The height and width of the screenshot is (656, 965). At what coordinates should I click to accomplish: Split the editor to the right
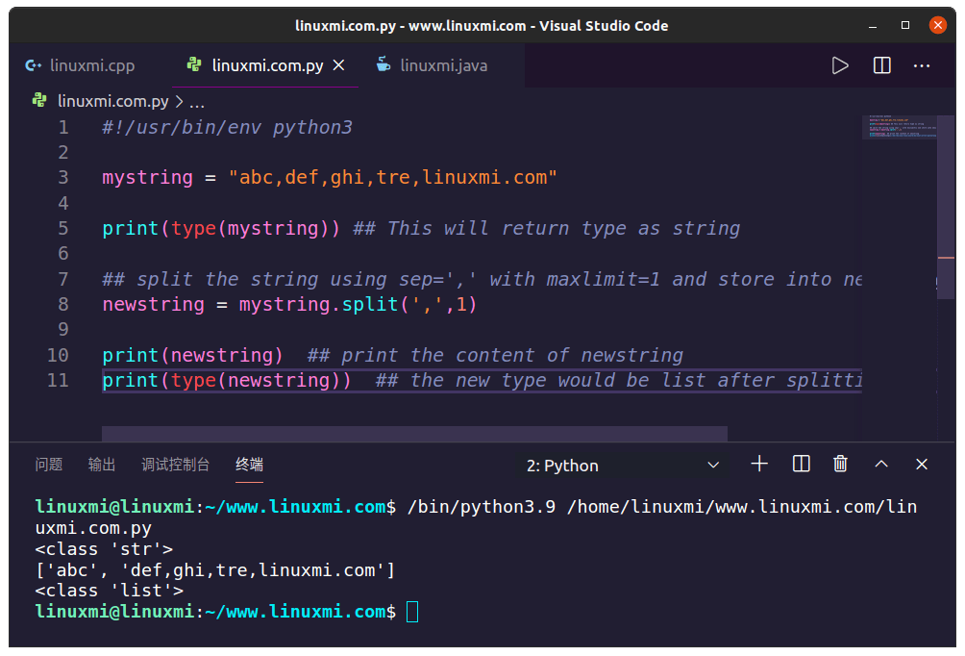point(881,65)
